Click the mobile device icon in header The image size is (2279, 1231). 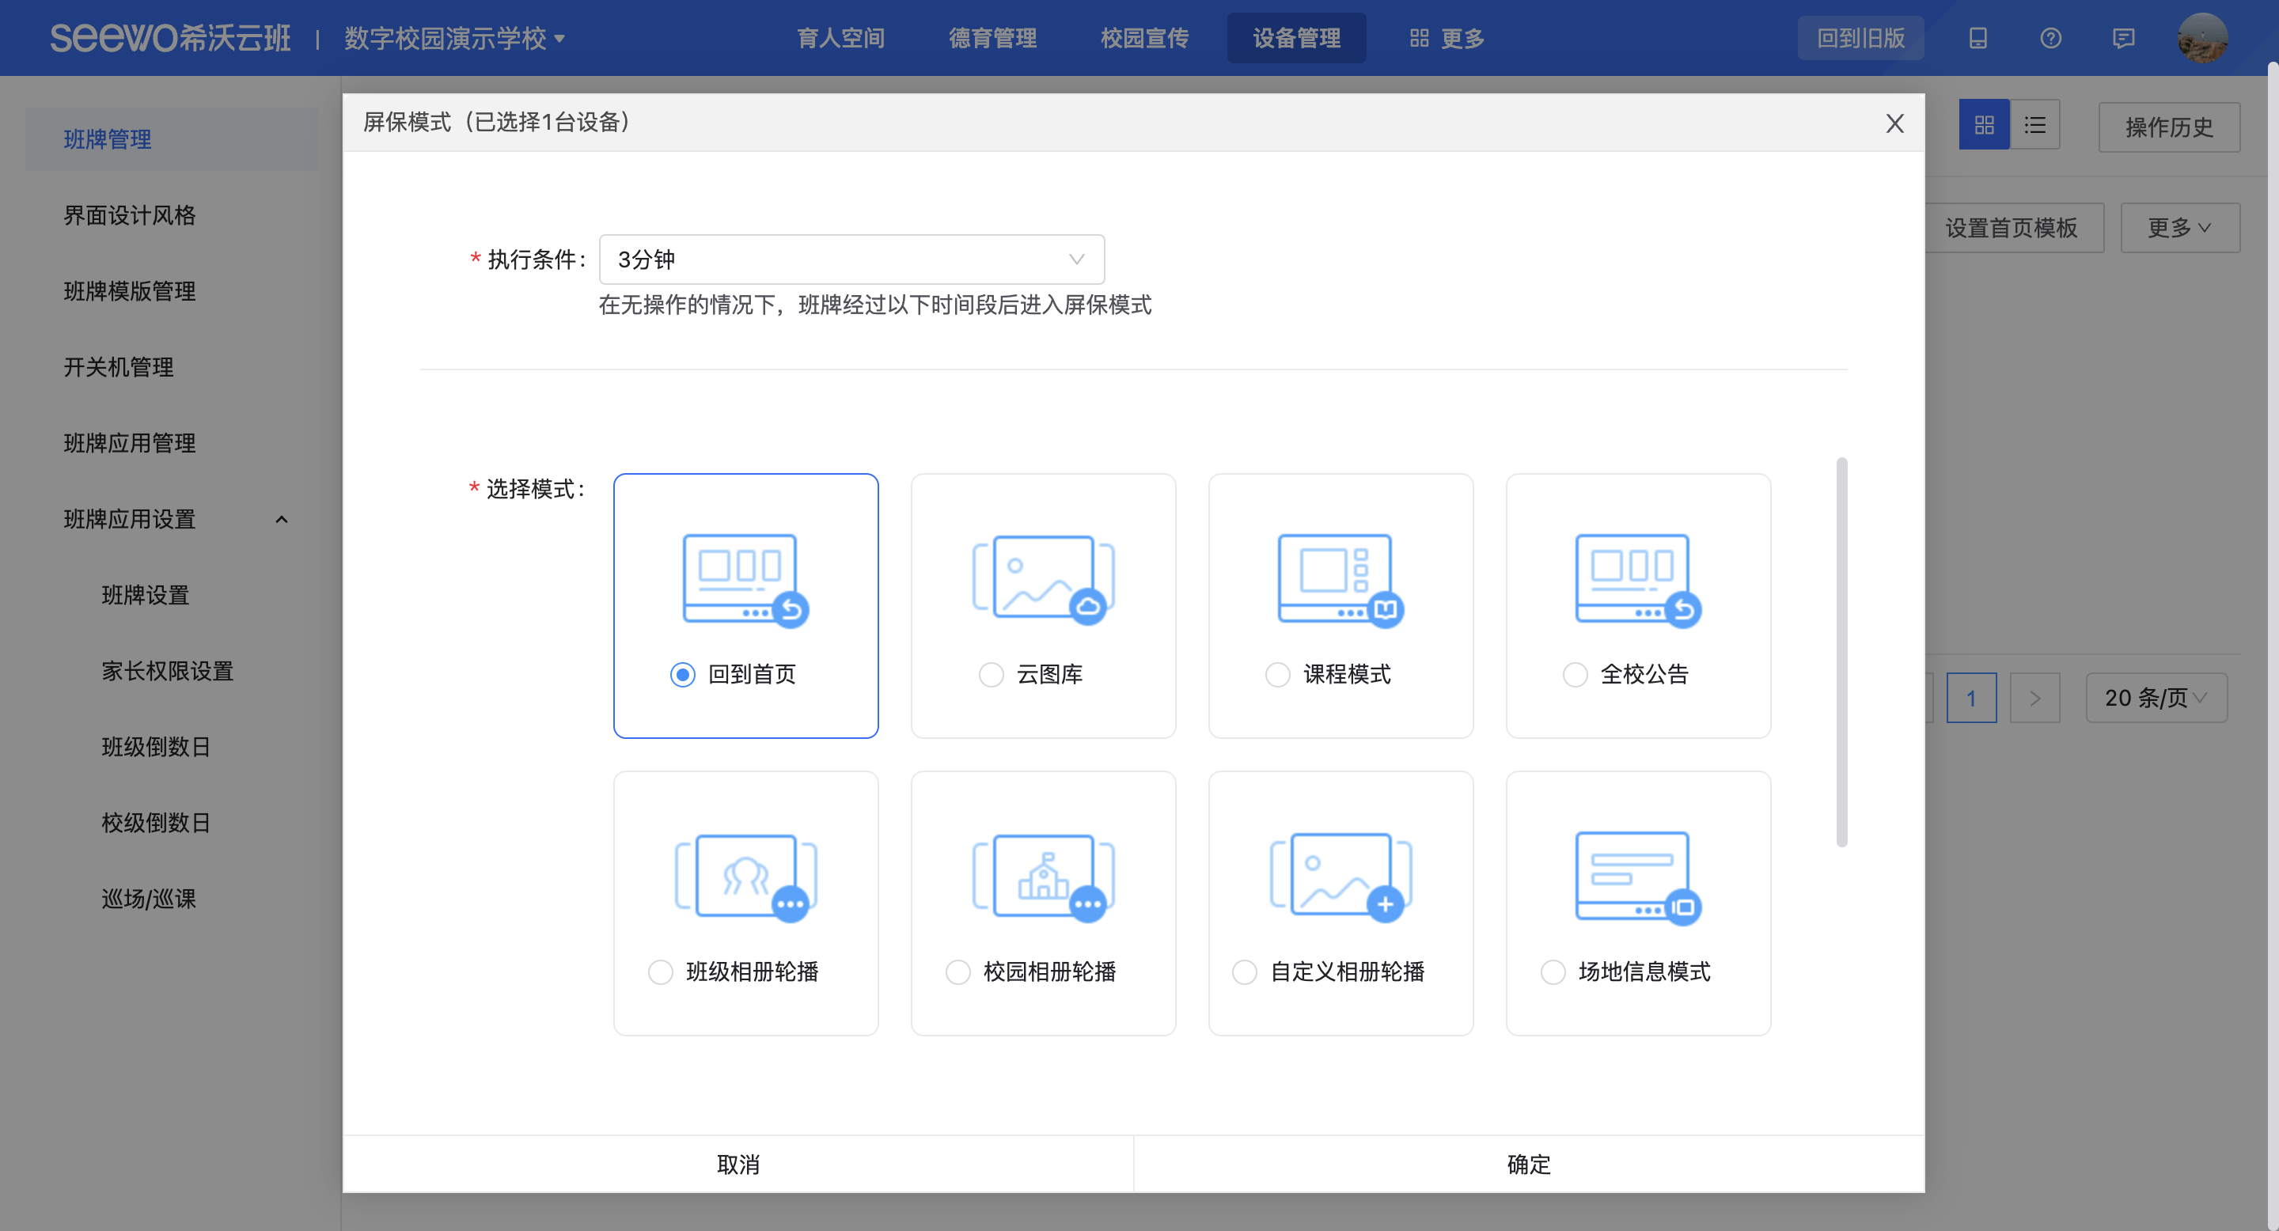pyautogui.click(x=1978, y=38)
